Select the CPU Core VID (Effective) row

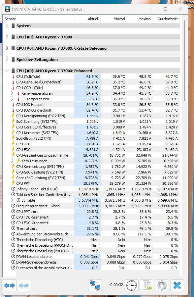coord(95,127)
